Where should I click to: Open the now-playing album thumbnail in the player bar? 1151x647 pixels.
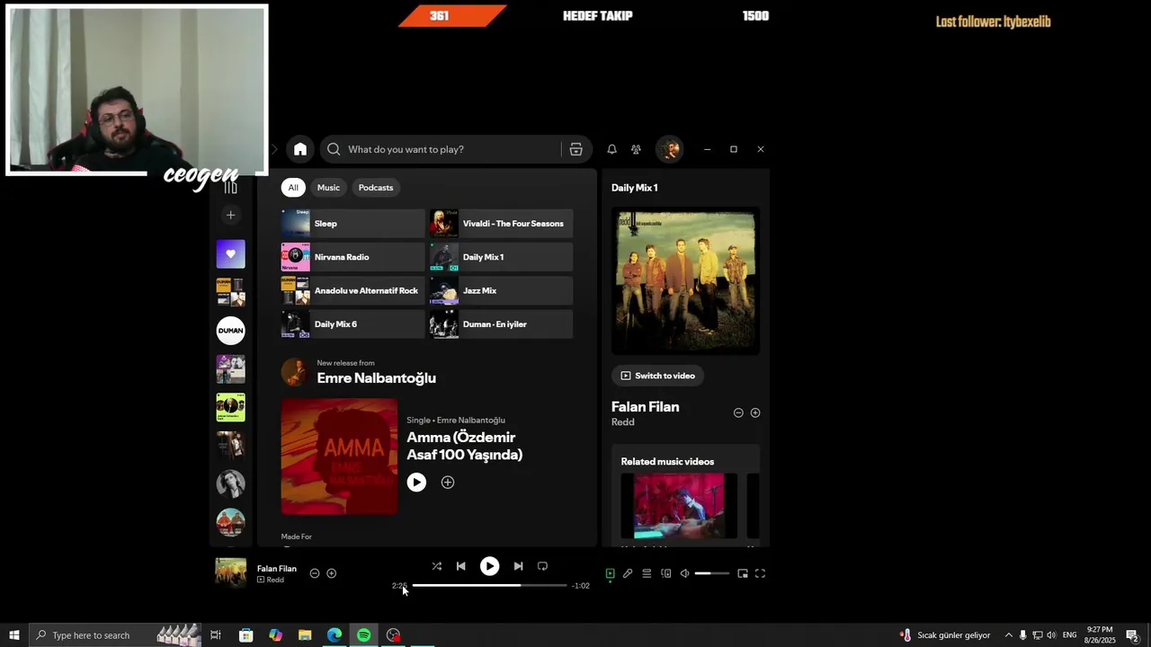(x=231, y=573)
